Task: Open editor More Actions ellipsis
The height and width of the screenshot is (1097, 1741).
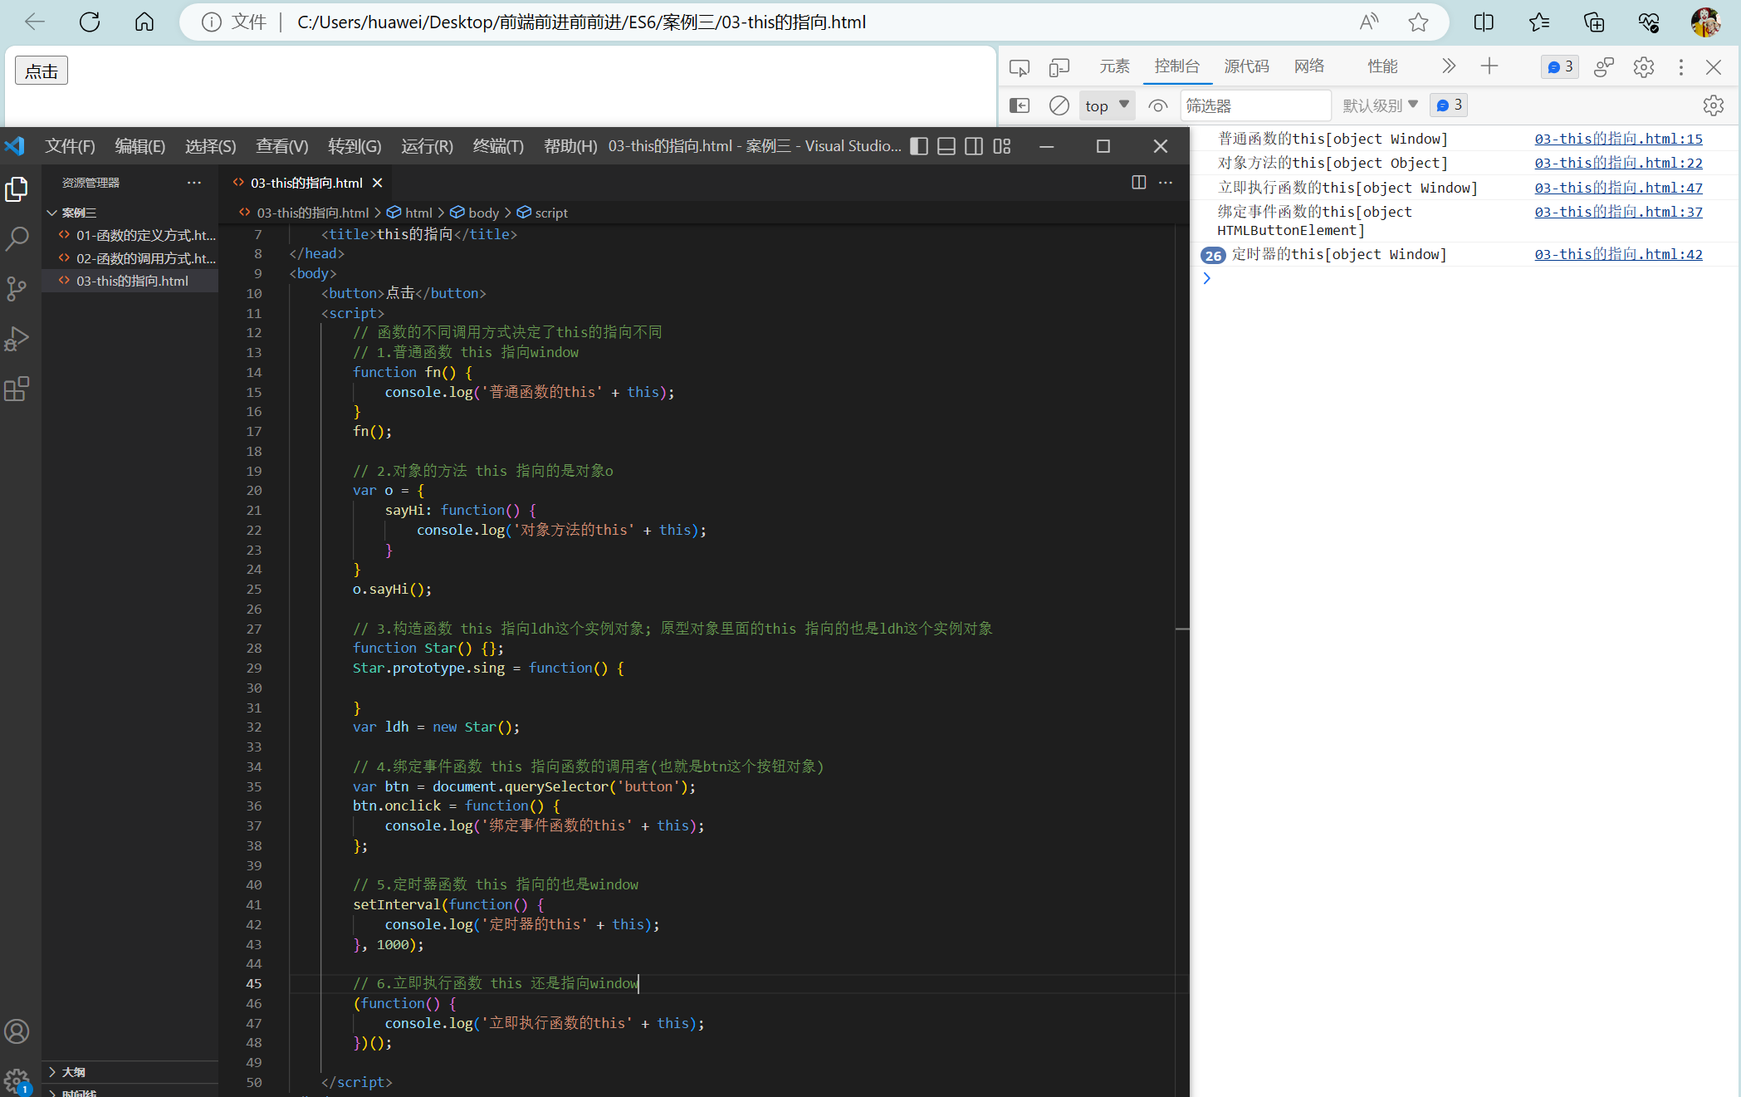Action: [x=1166, y=183]
